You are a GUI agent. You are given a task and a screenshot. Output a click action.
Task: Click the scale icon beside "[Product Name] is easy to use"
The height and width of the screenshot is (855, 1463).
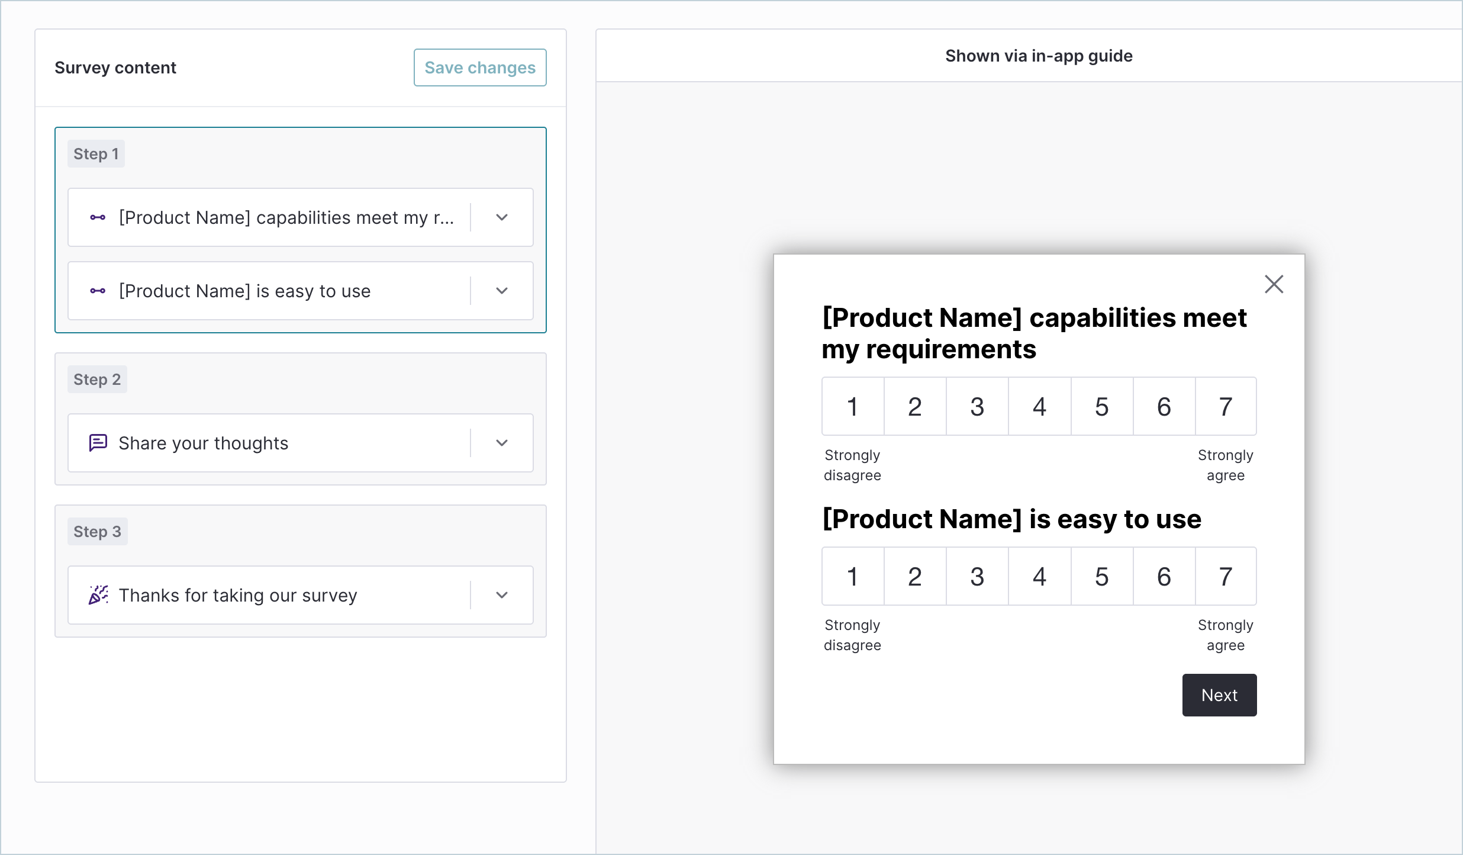click(x=98, y=291)
